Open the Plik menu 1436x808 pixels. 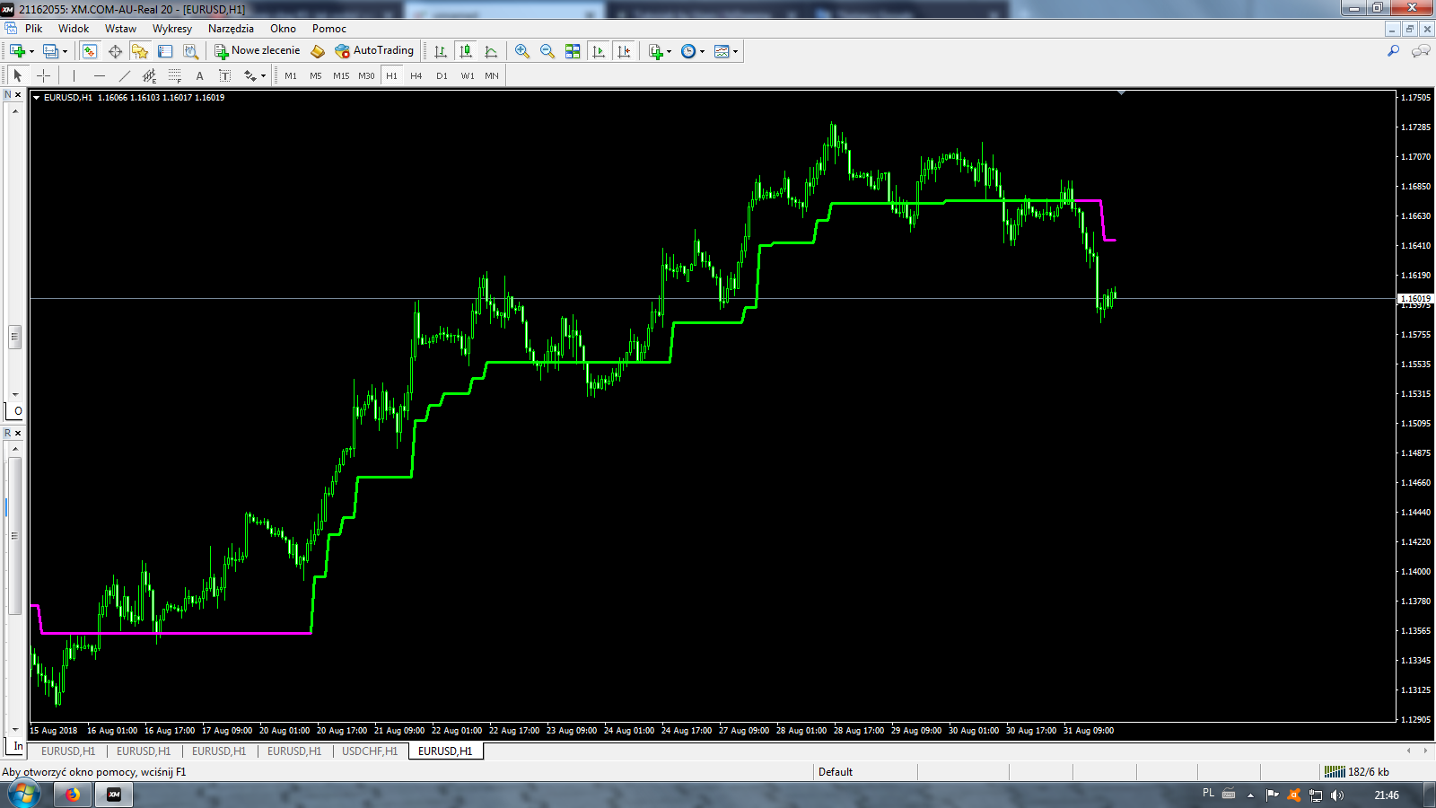[x=34, y=29]
